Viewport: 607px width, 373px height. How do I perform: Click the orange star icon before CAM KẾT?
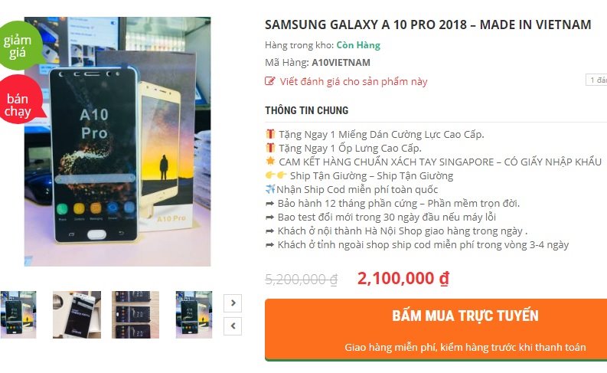pos(270,161)
